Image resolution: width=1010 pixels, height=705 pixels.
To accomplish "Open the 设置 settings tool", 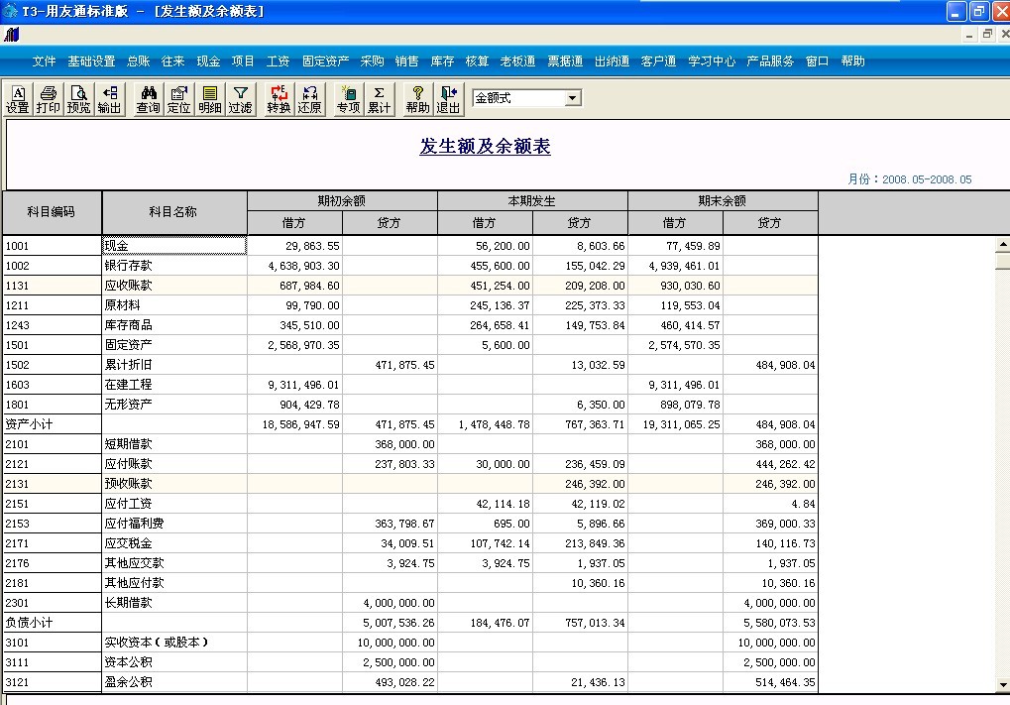I will point(18,99).
